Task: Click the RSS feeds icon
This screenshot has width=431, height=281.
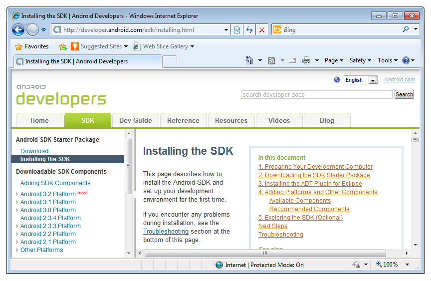Action: pos(271,60)
